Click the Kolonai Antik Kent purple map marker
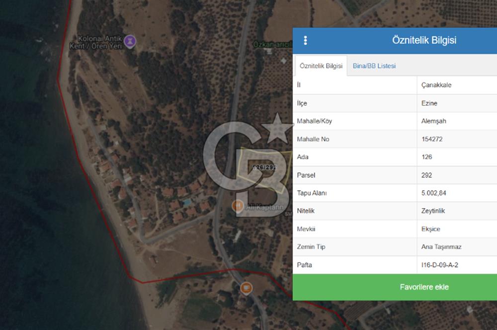This screenshot has width=497, height=330. pyautogui.click(x=130, y=42)
